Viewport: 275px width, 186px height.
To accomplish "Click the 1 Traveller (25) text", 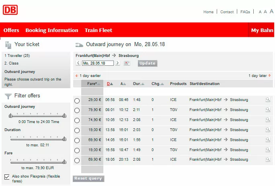I will point(17,56).
